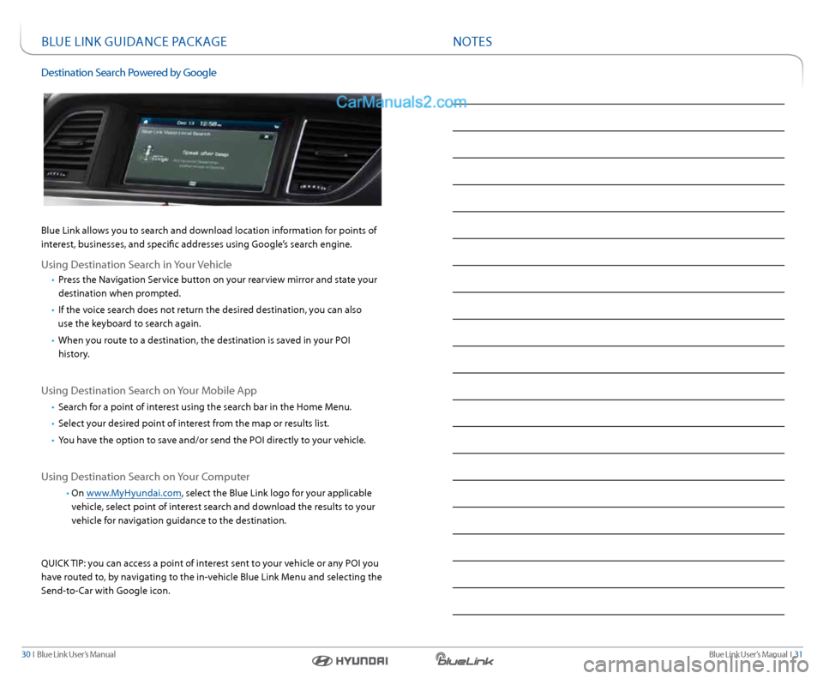Click page number 31 in the footer
823x679 pixels.
[x=798, y=654]
